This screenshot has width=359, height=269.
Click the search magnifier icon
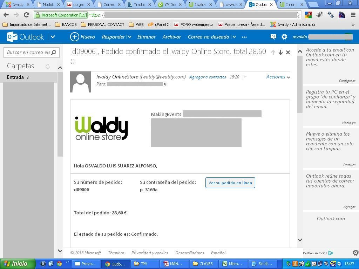tap(54, 53)
